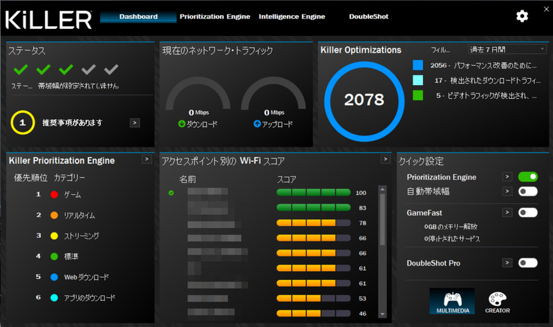
Task: Click the 2078 optimizations ring
Action: pos(364,101)
